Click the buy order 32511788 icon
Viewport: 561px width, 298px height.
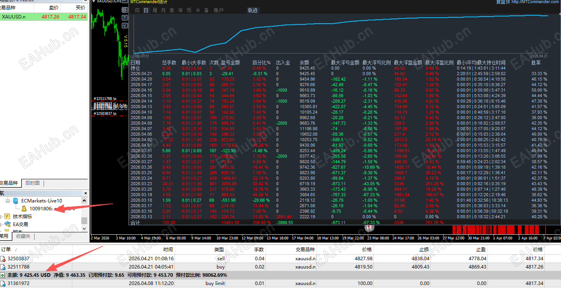click(3, 267)
